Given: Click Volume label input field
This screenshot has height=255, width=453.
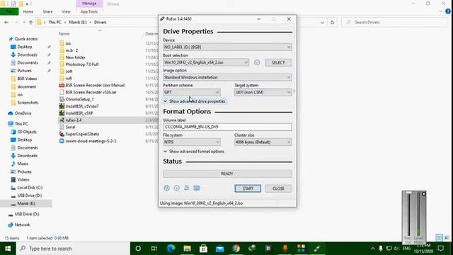Looking at the screenshot, I should [x=227, y=127].
